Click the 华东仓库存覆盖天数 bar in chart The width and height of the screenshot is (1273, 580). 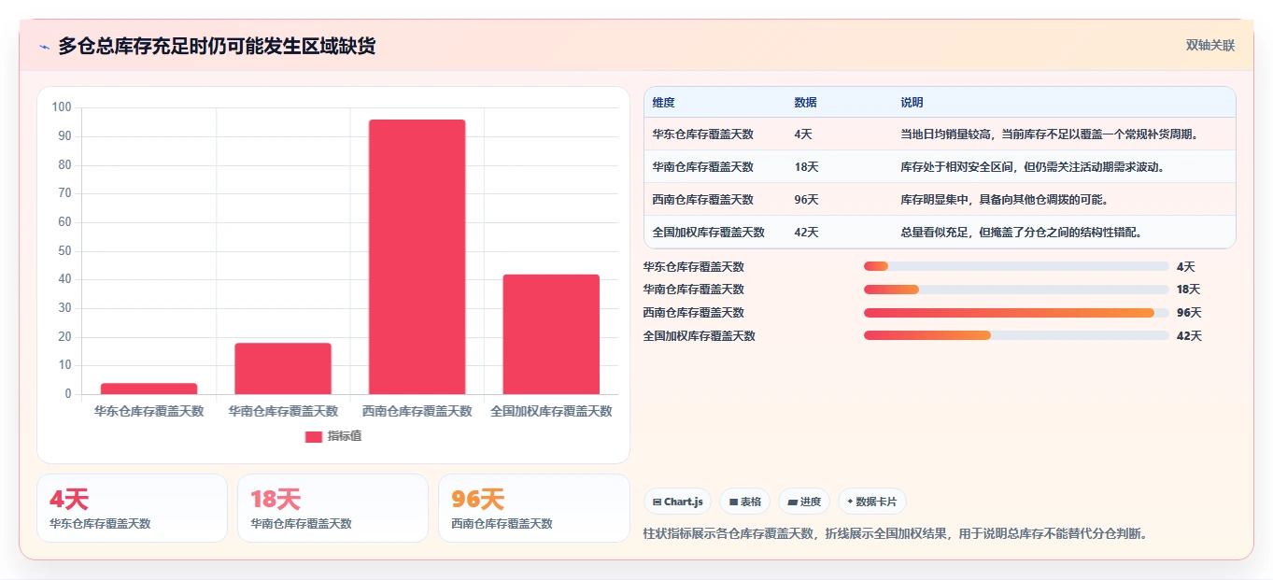pyautogui.click(x=149, y=389)
